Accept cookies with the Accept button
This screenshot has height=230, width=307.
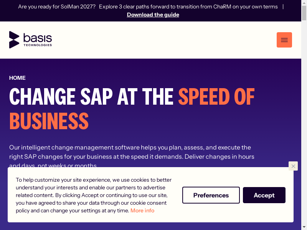click(x=264, y=195)
